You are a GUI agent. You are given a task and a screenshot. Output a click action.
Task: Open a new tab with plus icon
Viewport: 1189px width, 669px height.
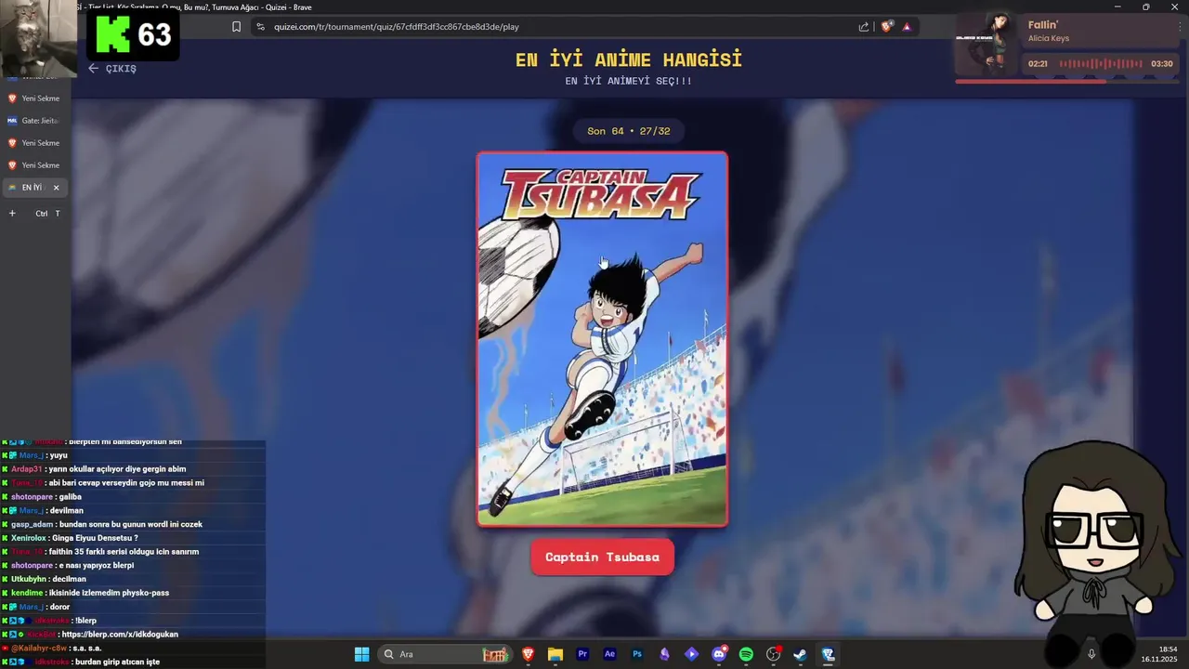(12, 214)
